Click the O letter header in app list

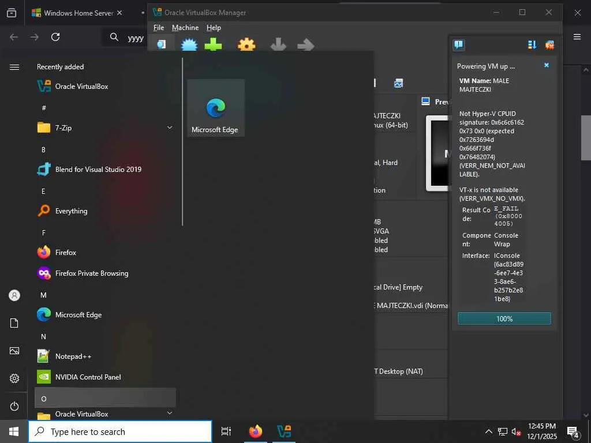click(105, 398)
